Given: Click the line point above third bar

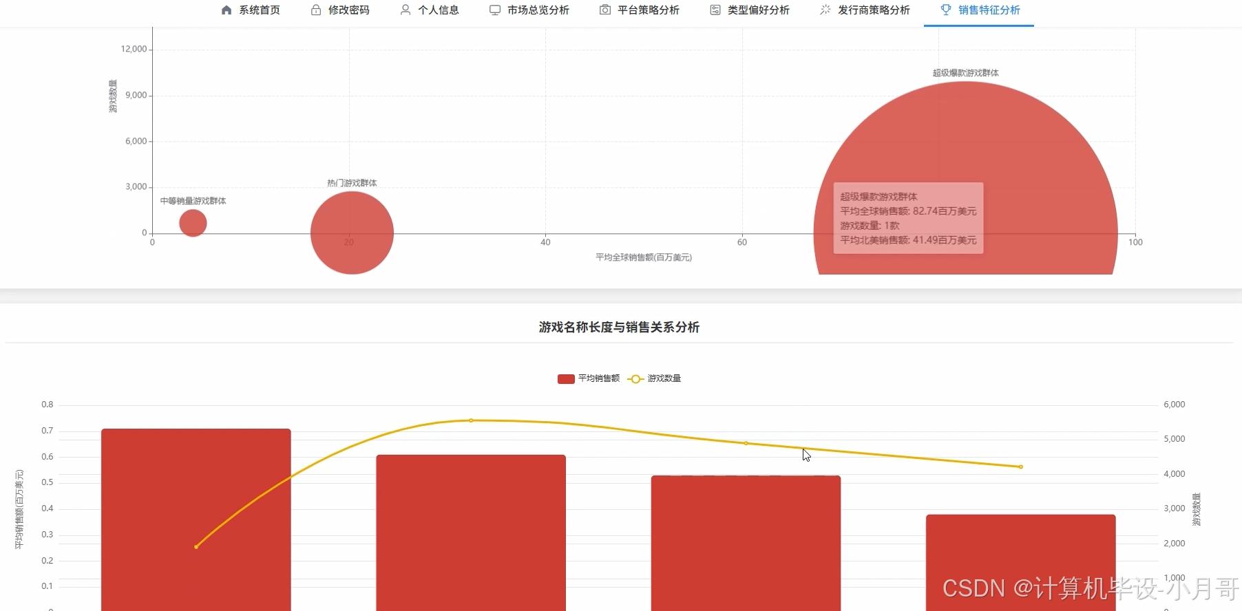Looking at the screenshot, I should 746,443.
